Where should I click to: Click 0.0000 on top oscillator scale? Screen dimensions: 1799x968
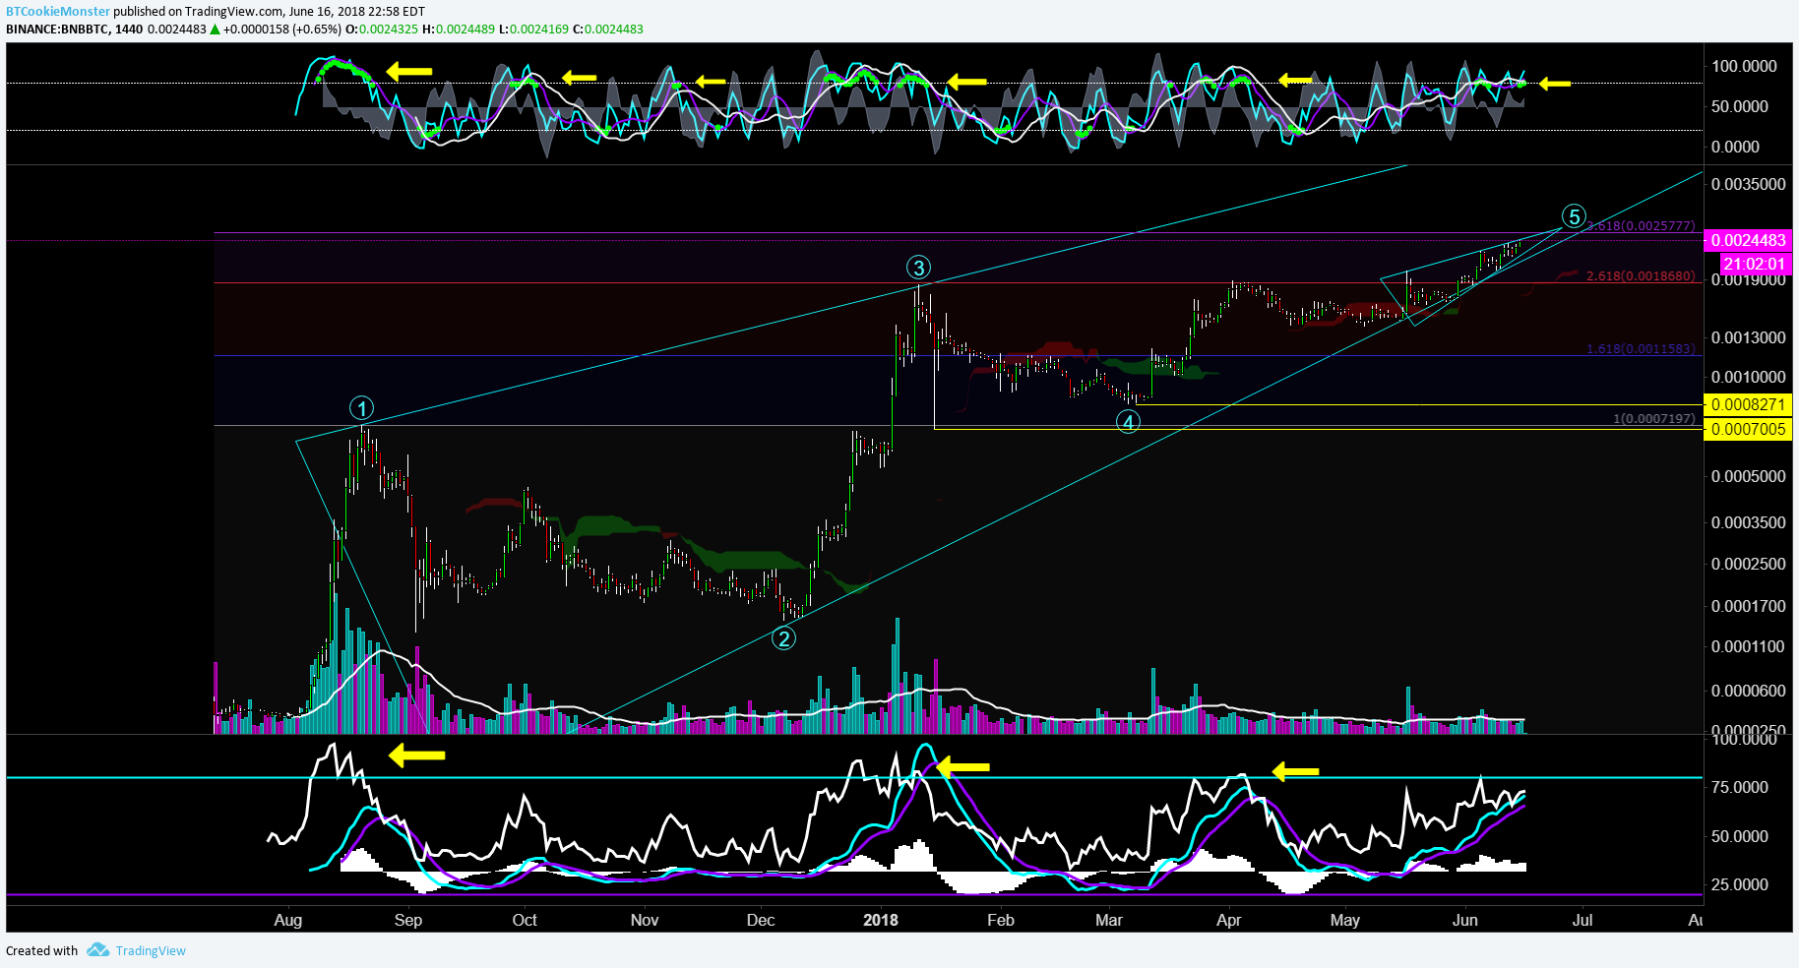(1735, 147)
